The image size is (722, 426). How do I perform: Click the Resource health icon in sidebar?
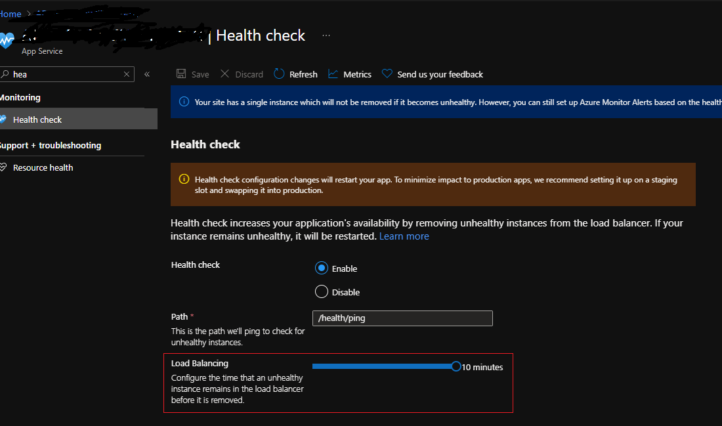[5, 167]
